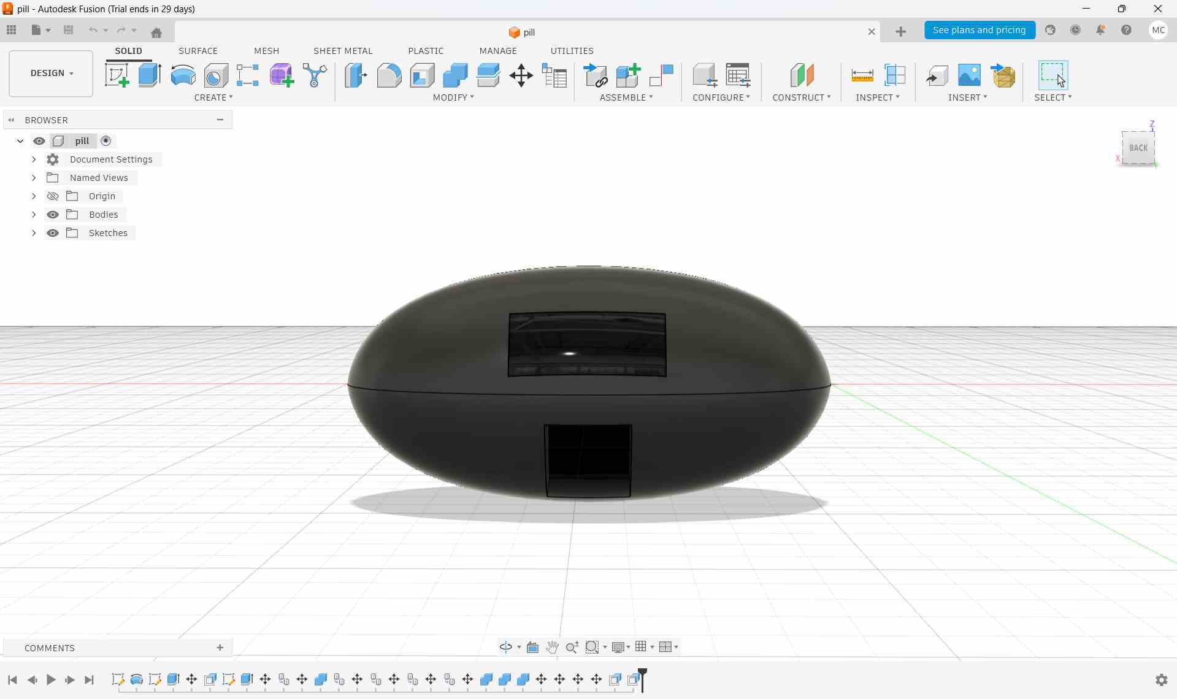This screenshot has height=699, width=1177.
Task: Click the timeline navigation slider
Action: click(x=642, y=679)
